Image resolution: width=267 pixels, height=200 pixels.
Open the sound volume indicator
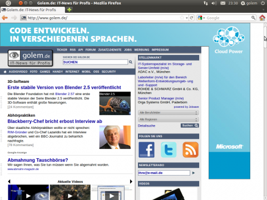214,3
